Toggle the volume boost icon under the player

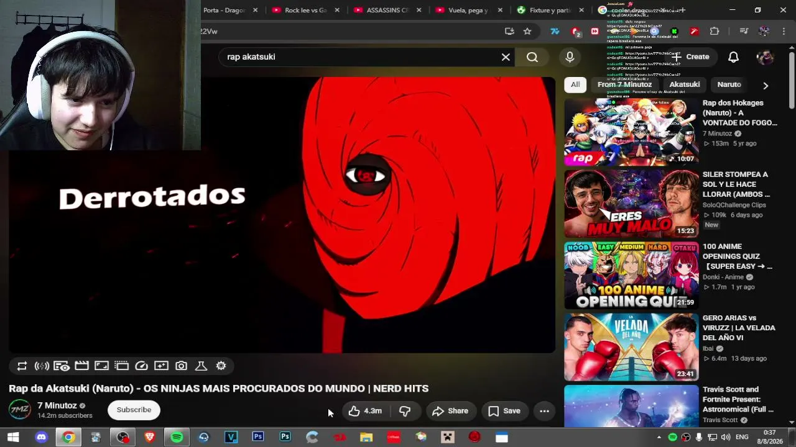[42, 366]
